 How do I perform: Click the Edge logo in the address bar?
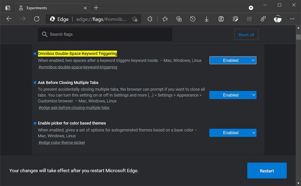coord(52,19)
